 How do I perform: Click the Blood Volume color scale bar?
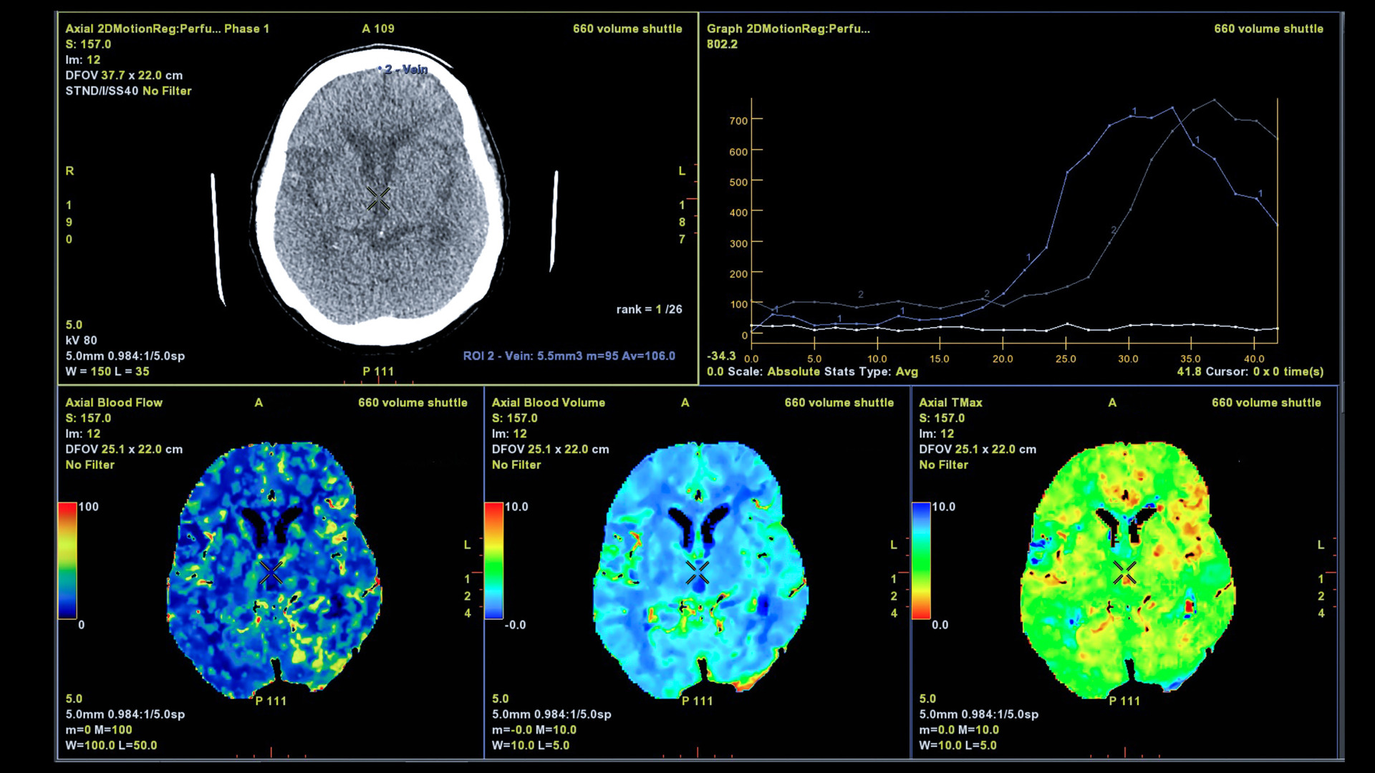point(493,560)
